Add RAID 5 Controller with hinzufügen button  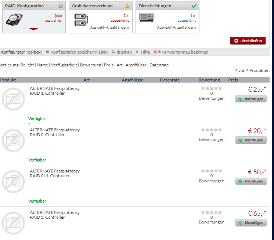pyautogui.click(x=251, y=222)
